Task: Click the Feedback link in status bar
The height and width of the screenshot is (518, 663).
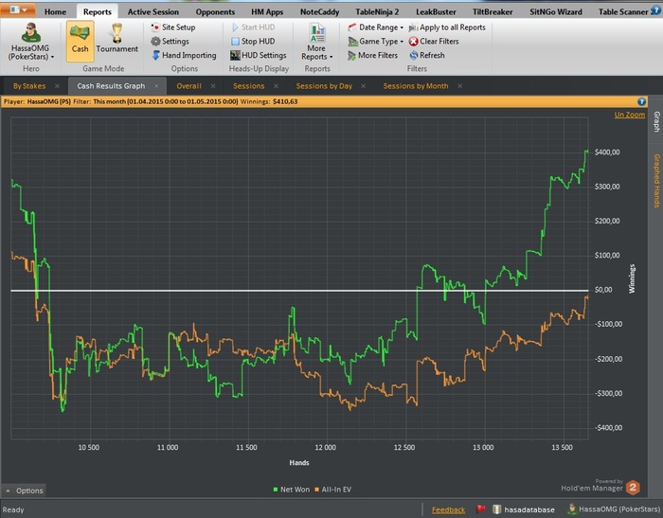Action: 448,509
